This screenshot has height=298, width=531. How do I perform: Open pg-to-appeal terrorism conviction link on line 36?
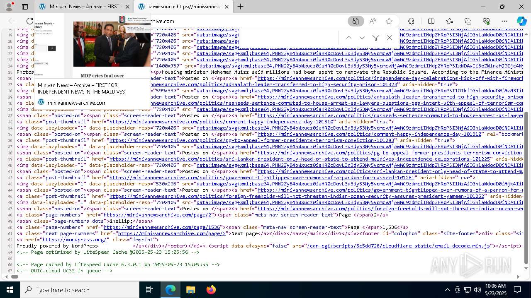(x=252, y=140)
